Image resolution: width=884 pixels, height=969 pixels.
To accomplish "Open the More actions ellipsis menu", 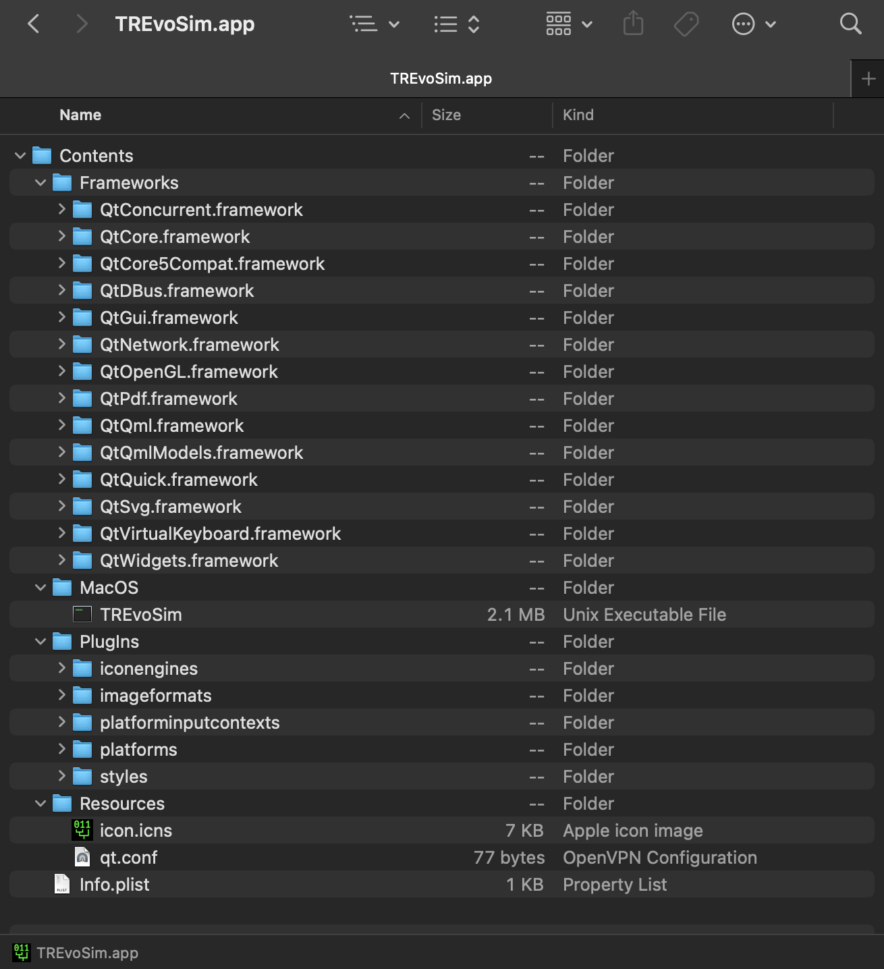I will coord(754,24).
